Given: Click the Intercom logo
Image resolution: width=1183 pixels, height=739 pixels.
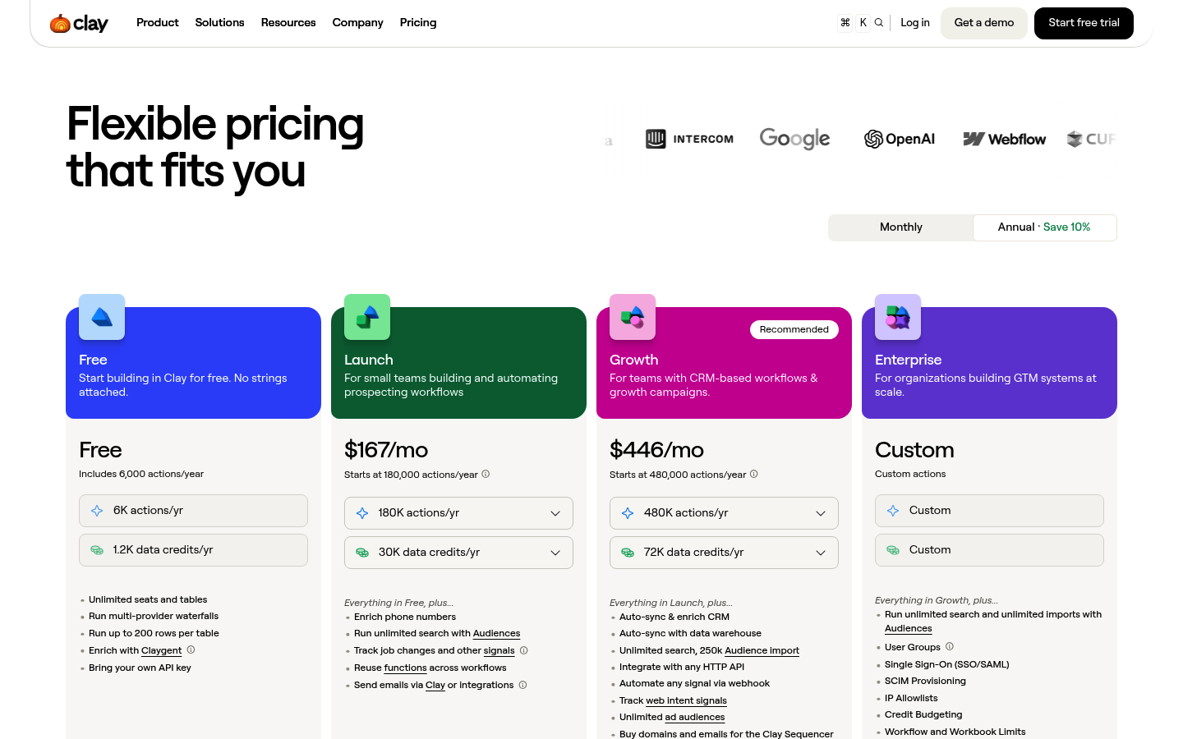Looking at the screenshot, I should (x=689, y=139).
